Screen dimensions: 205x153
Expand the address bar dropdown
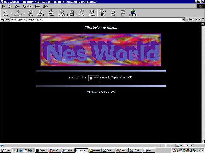click(x=184, y=19)
